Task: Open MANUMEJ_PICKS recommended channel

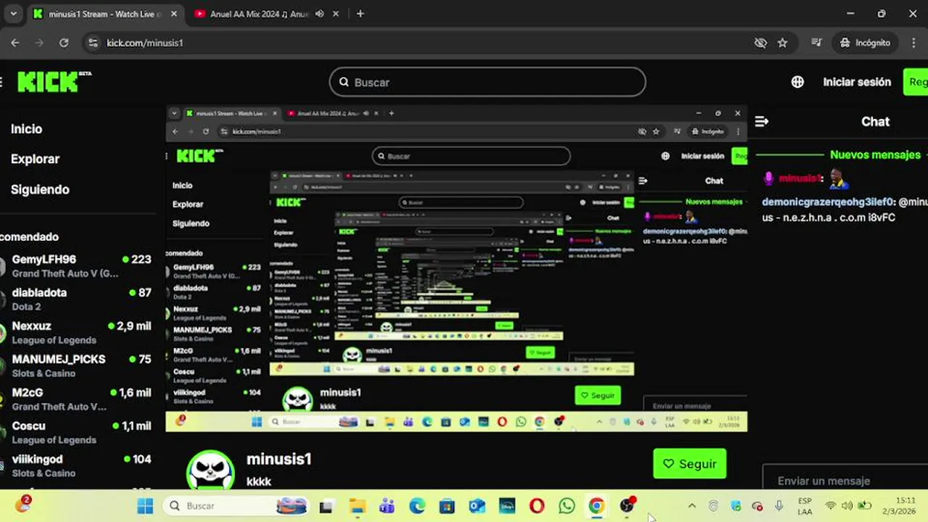Action: click(76, 365)
